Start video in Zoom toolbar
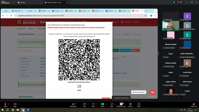This screenshot has width=199, height=112. coord(15,105)
